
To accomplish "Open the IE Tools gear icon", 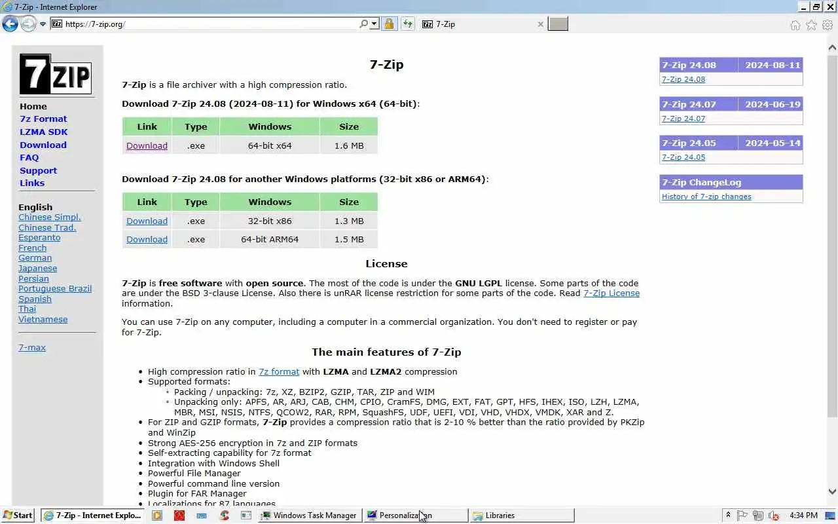I will point(828,25).
